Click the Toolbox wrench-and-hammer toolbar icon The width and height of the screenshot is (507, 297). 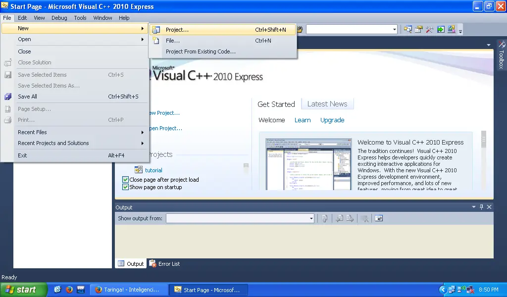429,29
